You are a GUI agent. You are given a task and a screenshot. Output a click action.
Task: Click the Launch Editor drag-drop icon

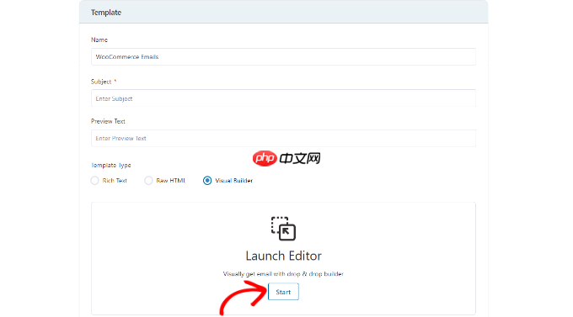pyautogui.click(x=283, y=229)
